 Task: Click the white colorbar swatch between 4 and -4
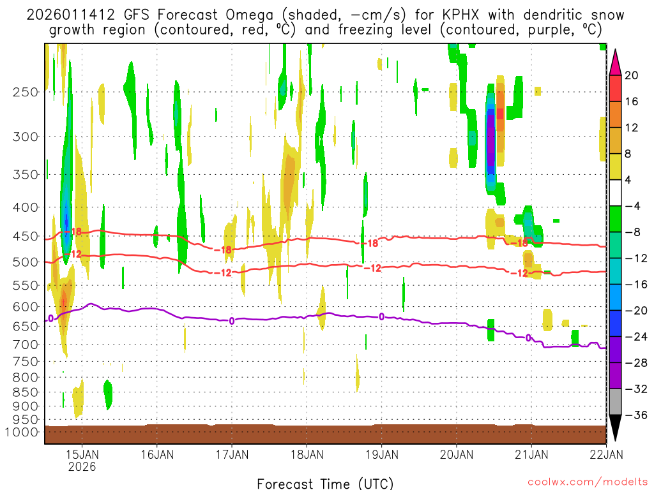pos(615,193)
